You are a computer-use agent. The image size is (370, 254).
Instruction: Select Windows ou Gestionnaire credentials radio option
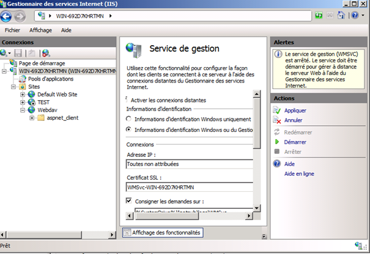(x=129, y=129)
